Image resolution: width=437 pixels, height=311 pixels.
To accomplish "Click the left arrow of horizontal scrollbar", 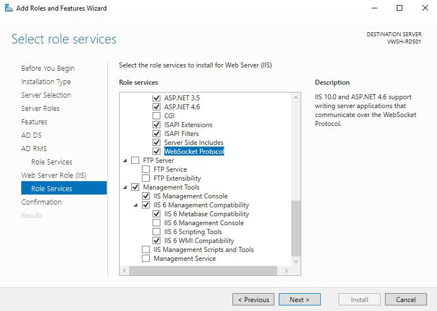I will [124, 270].
